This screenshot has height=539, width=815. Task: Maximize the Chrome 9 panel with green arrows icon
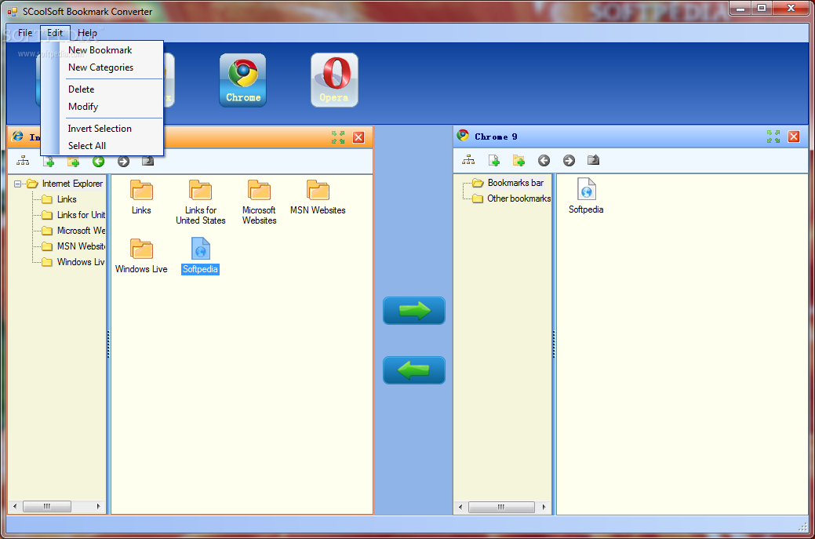(773, 137)
